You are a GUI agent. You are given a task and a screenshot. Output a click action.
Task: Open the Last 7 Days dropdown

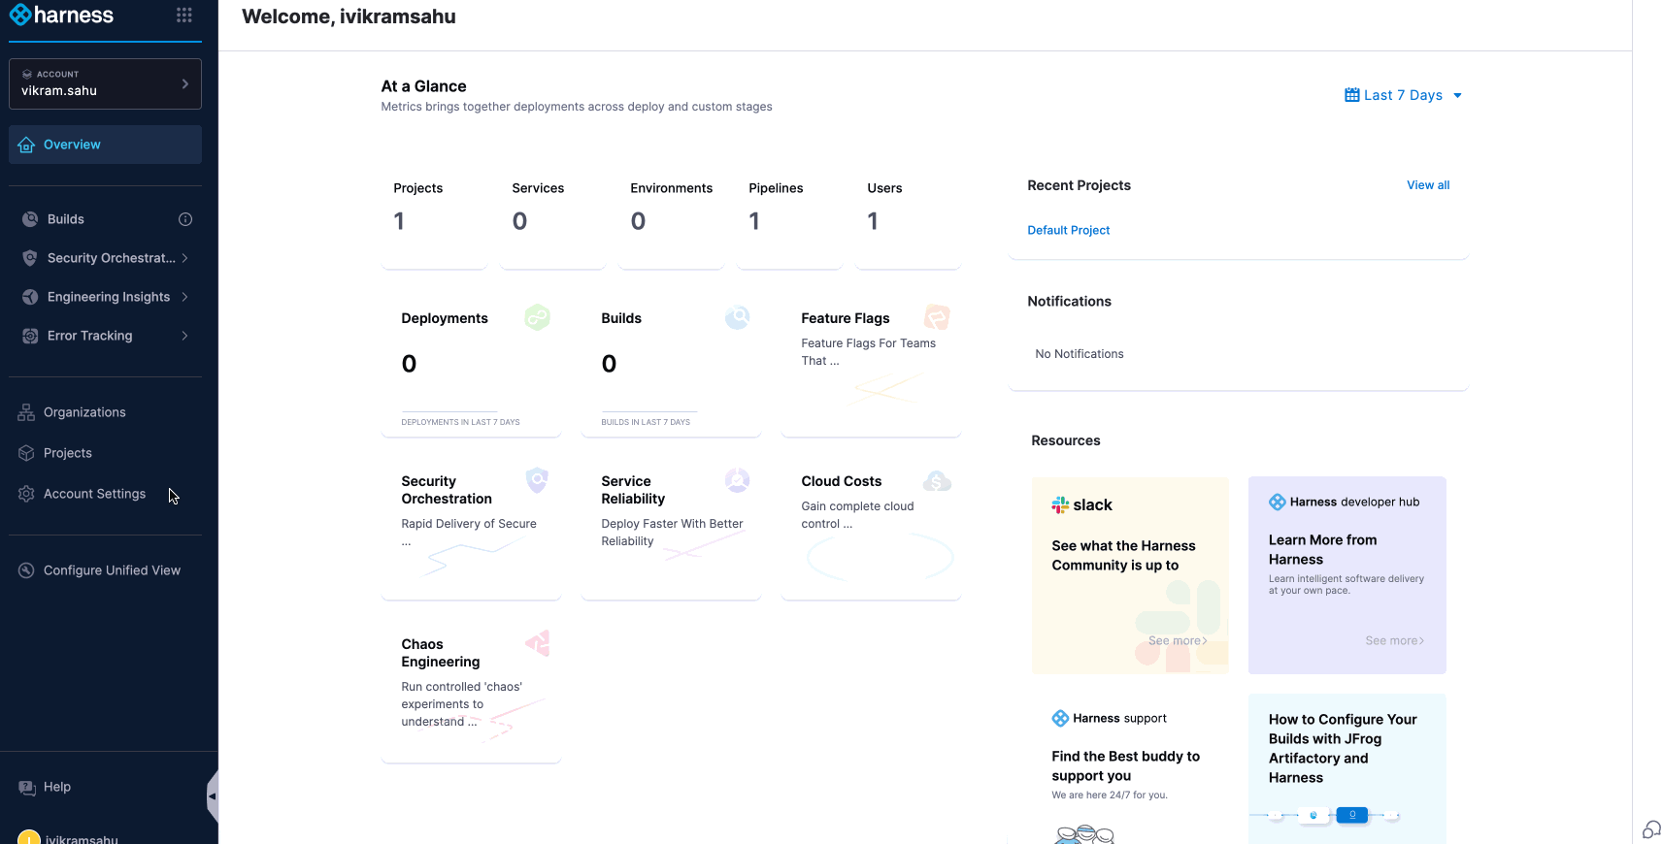coord(1403,95)
